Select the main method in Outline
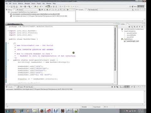This screenshot has width=151, height=113. point(131,41)
